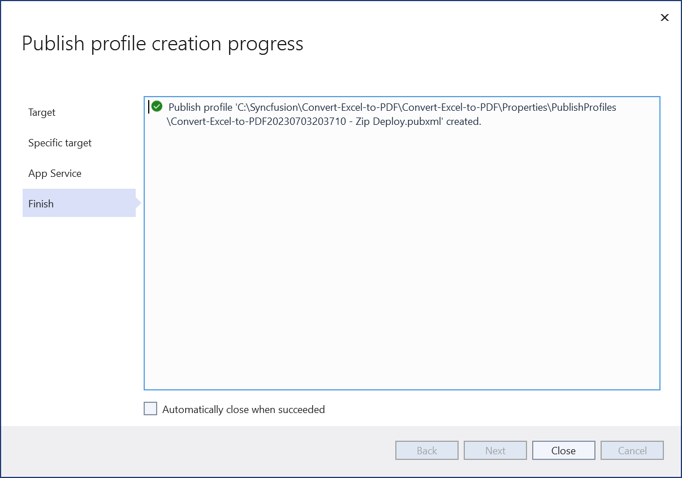Click the text caret before success icon
The width and height of the screenshot is (682, 478).
click(148, 106)
